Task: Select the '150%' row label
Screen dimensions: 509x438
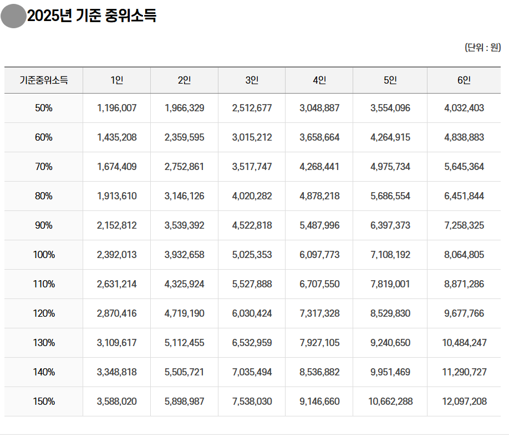Action: (x=44, y=401)
